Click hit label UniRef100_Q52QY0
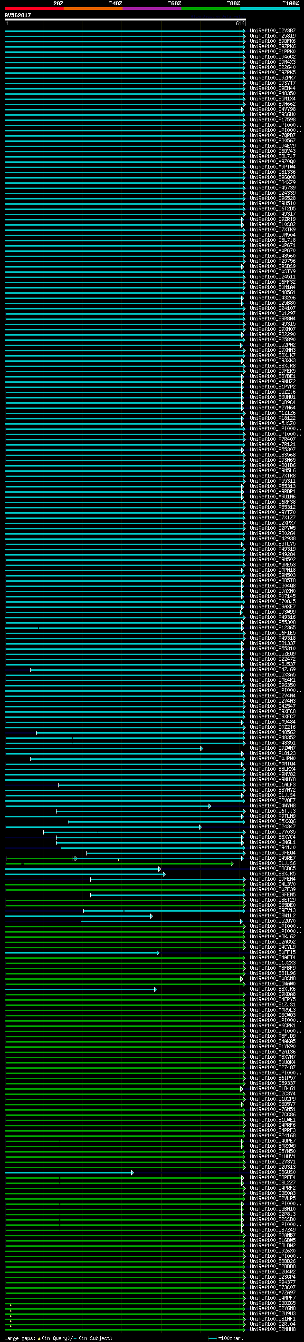The image size is (304, 1342). pyautogui.click(x=273, y=921)
